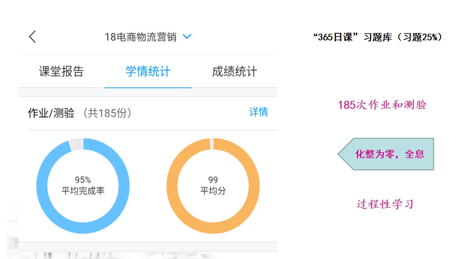This screenshot has height=259, width=465.
Task: Click the 18电商物流营销 class title
Action: point(141,37)
